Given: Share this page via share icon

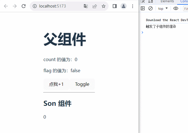Looking at the screenshot, I should (95, 6).
